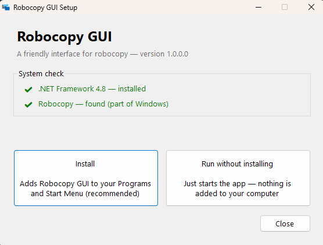Image resolution: width=323 pixels, height=245 pixels.
Task: Click 'and Start Menu (recommended)' text
Action: click(x=85, y=194)
